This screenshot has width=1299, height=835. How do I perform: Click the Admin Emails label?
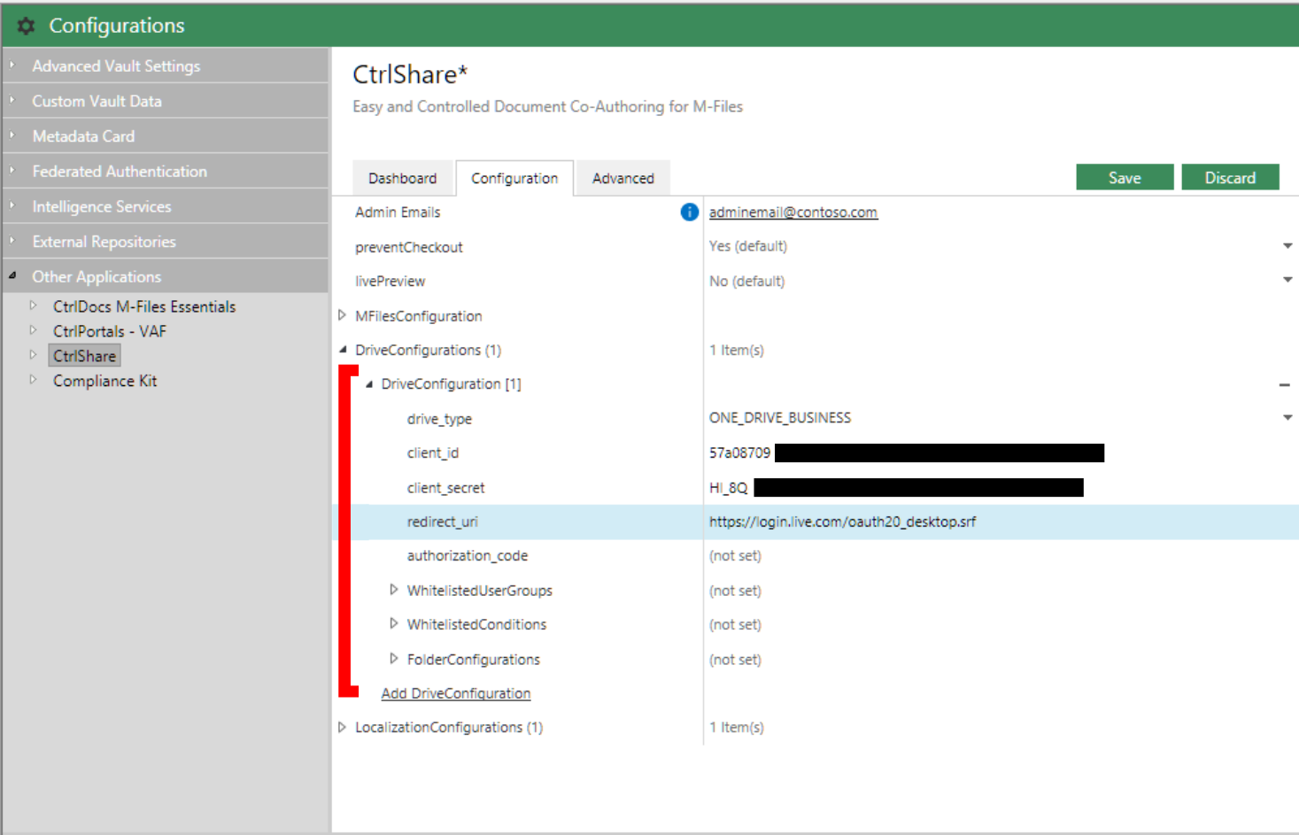point(398,213)
